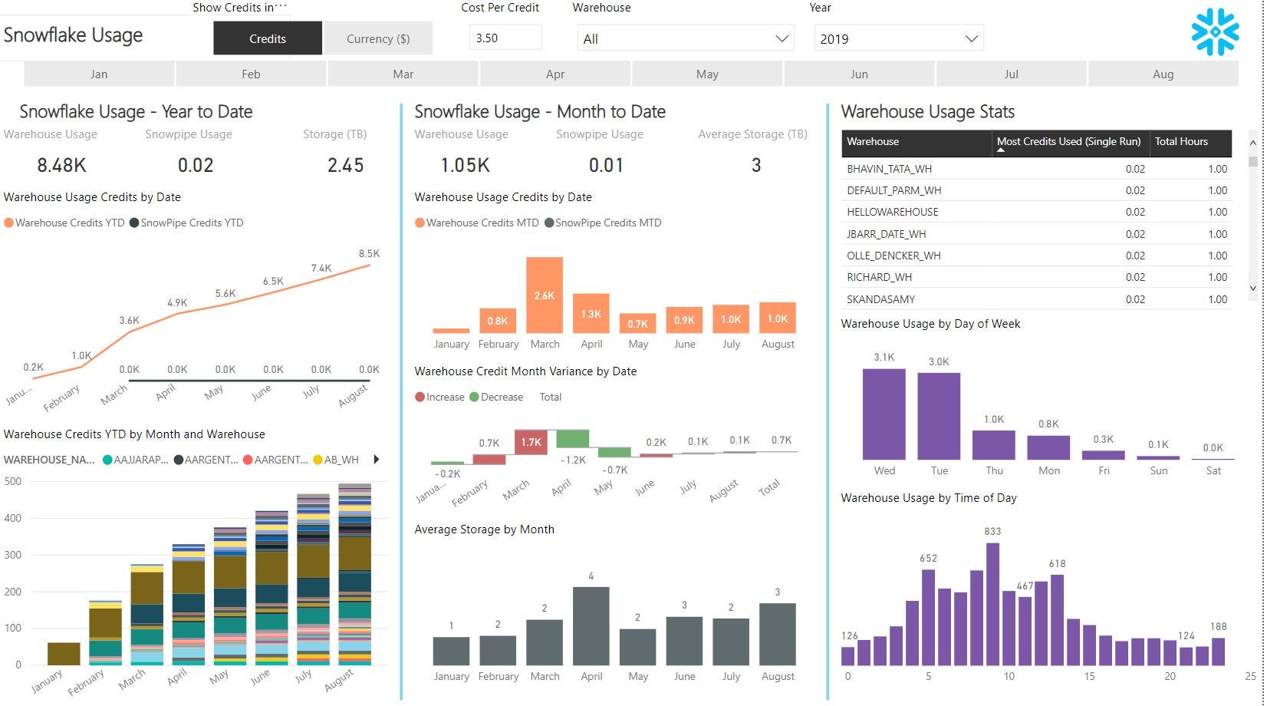
Task: Click the Show Credits in label
Action: click(234, 7)
